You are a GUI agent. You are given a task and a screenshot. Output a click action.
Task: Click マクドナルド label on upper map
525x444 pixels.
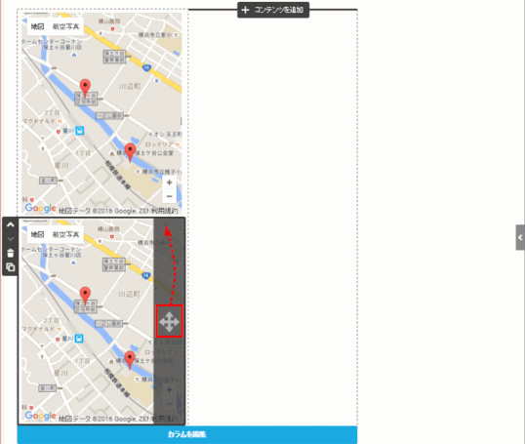(39, 121)
